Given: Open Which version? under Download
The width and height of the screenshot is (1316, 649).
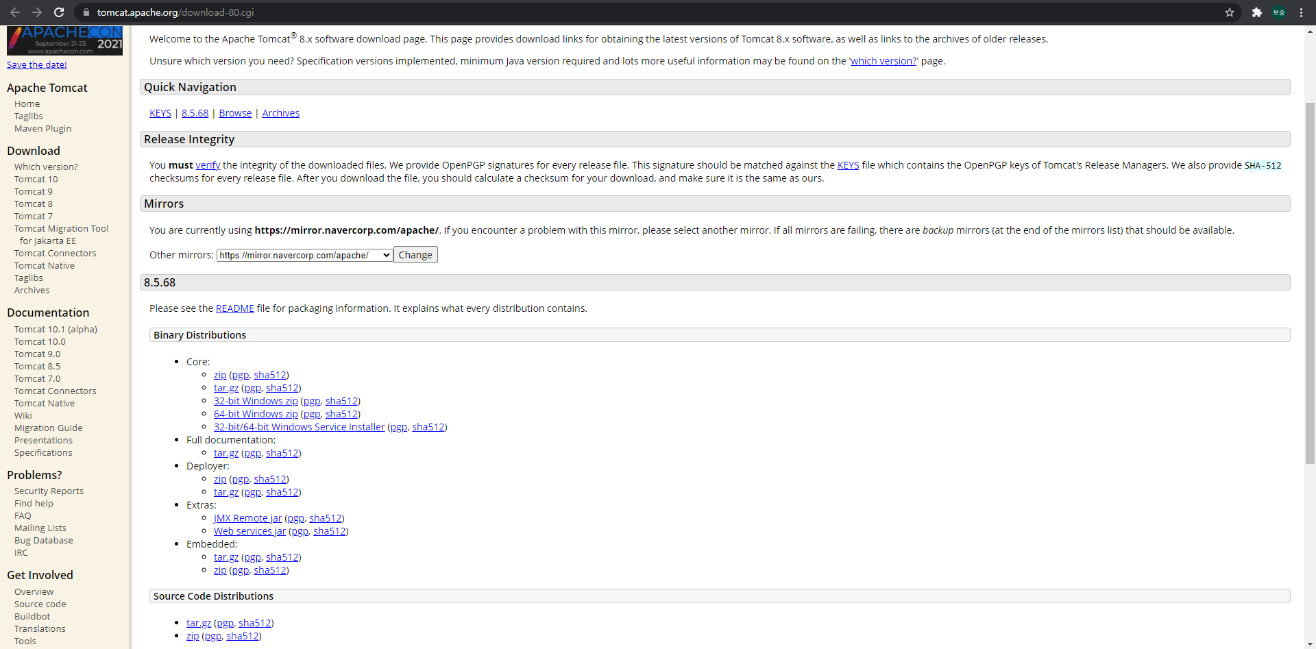Looking at the screenshot, I should coord(46,167).
